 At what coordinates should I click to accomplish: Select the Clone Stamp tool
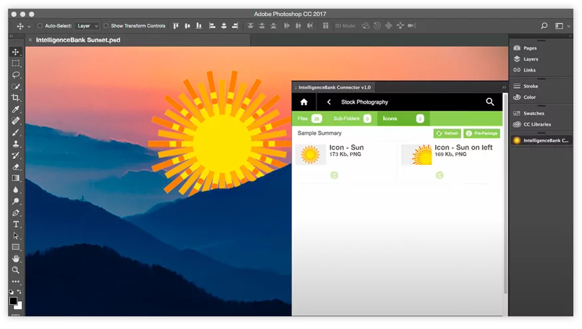pyautogui.click(x=15, y=144)
